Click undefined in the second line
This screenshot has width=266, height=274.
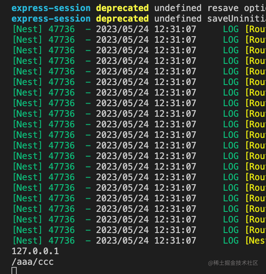[x=177, y=19]
